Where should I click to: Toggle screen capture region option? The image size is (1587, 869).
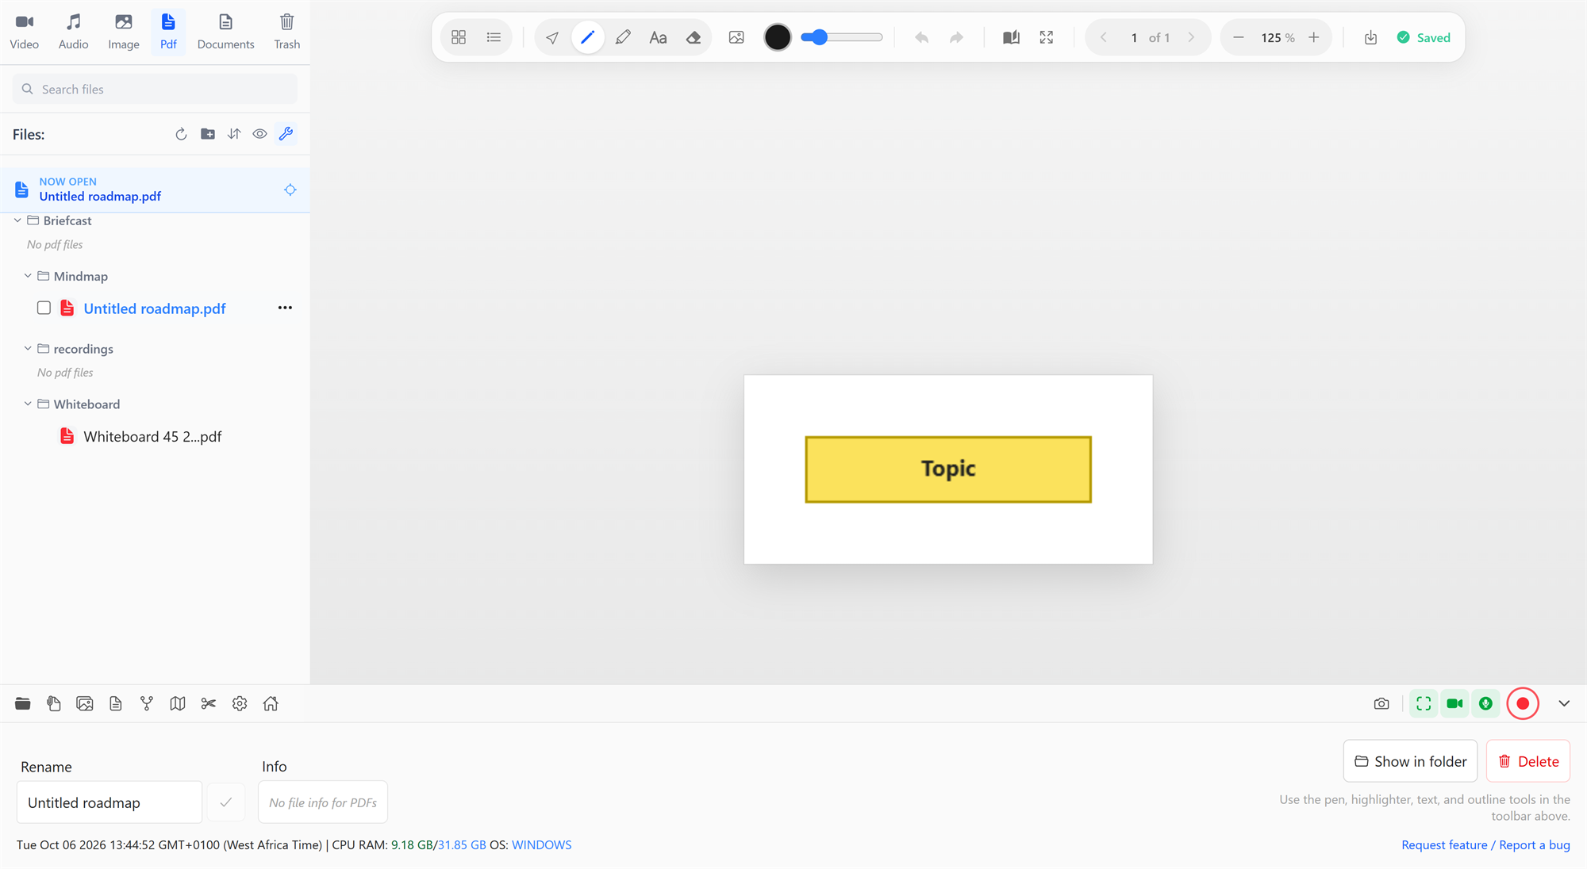pos(1424,704)
